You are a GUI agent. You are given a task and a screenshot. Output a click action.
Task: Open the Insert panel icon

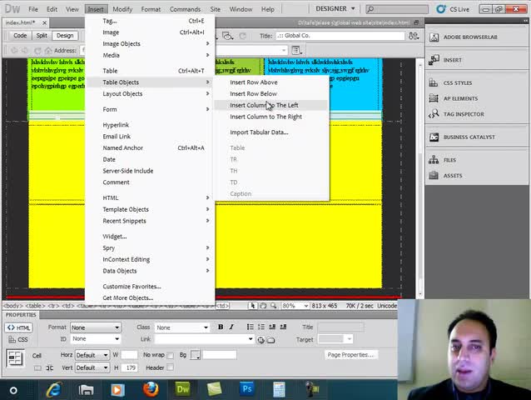(434, 60)
